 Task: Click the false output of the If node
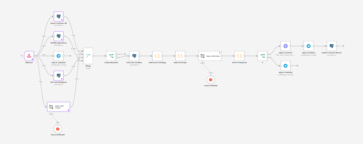[268, 57]
